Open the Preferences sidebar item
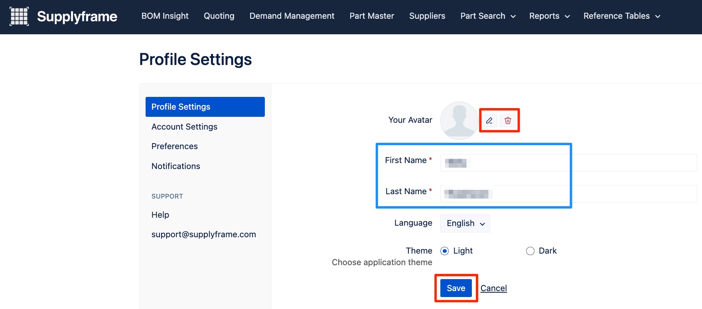Screen dimensions: 702x309 pyautogui.click(x=175, y=146)
